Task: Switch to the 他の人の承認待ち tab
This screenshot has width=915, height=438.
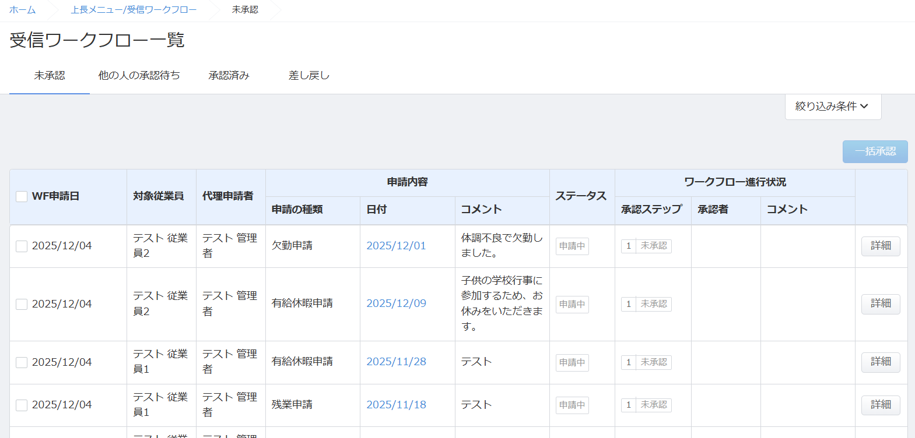Action: [x=139, y=76]
